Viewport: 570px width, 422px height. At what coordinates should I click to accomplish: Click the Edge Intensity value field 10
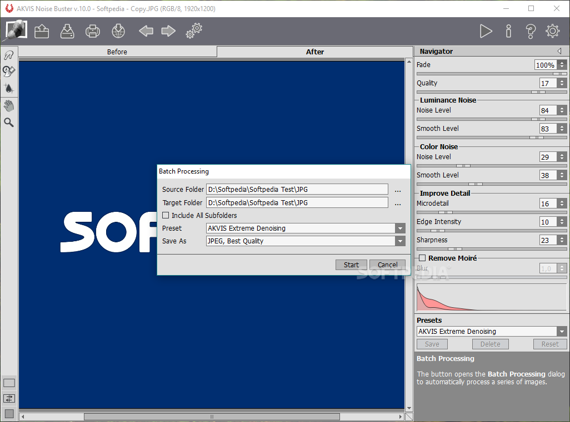point(548,222)
